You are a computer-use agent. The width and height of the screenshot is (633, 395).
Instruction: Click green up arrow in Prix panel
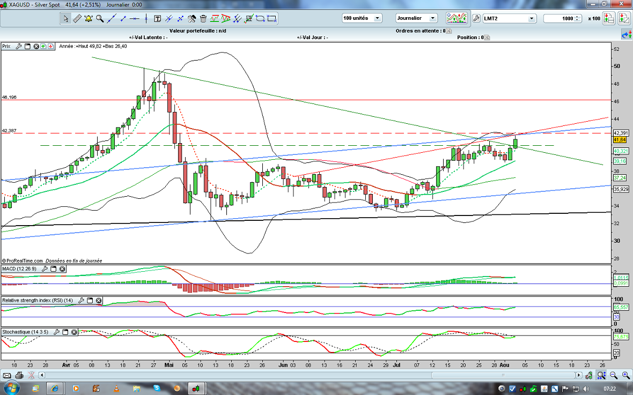(x=43, y=47)
